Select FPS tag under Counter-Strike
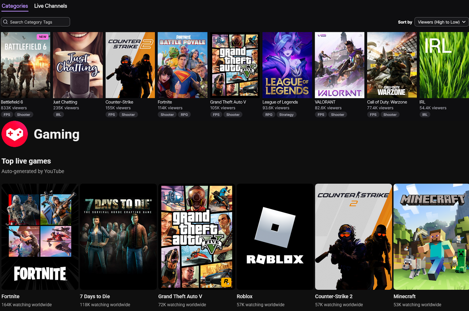 point(112,115)
